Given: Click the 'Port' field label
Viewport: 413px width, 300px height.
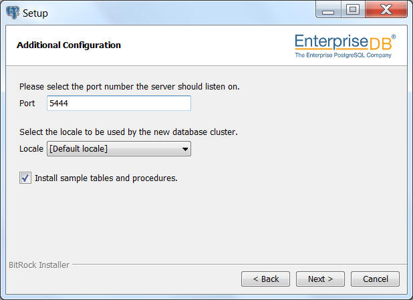Looking at the screenshot, I should tap(27, 104).
